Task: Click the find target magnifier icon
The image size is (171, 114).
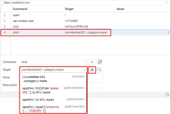Action: point(99,70)
